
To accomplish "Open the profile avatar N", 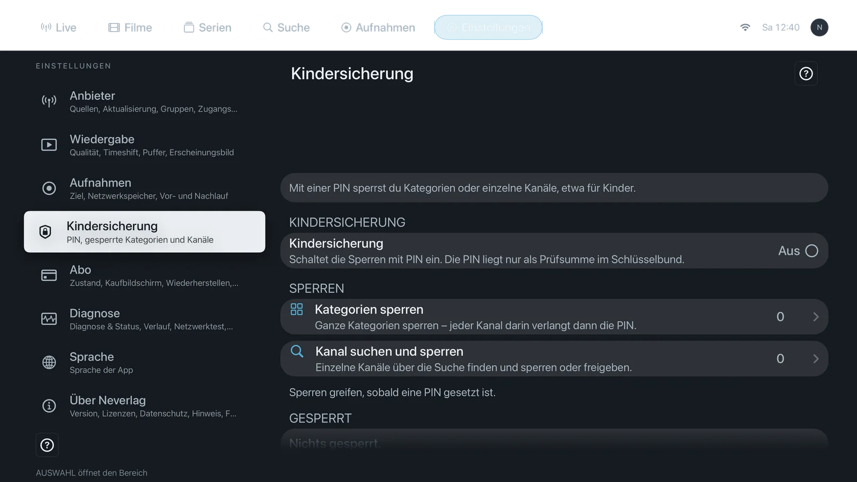I will pyautogui.click(x=820, y=27).
